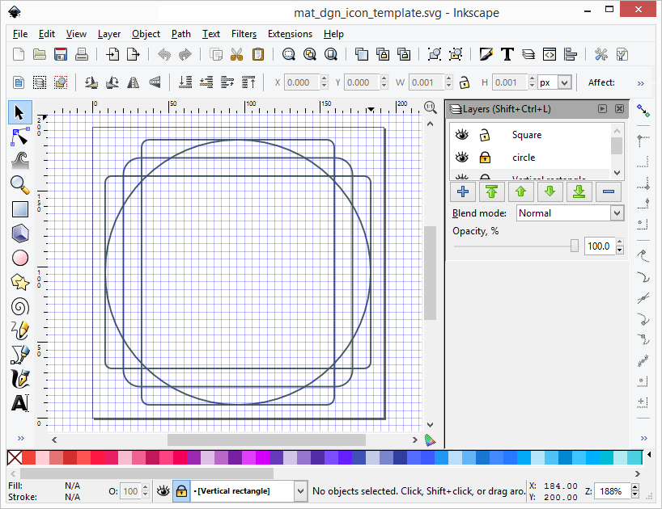This screenshot has width=662, height=509.
Task: Activate the Tweak tool
Action: pos(19,161)
